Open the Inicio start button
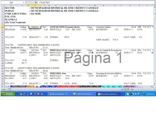This screenshot has height=117, width=156. [8, 94]
